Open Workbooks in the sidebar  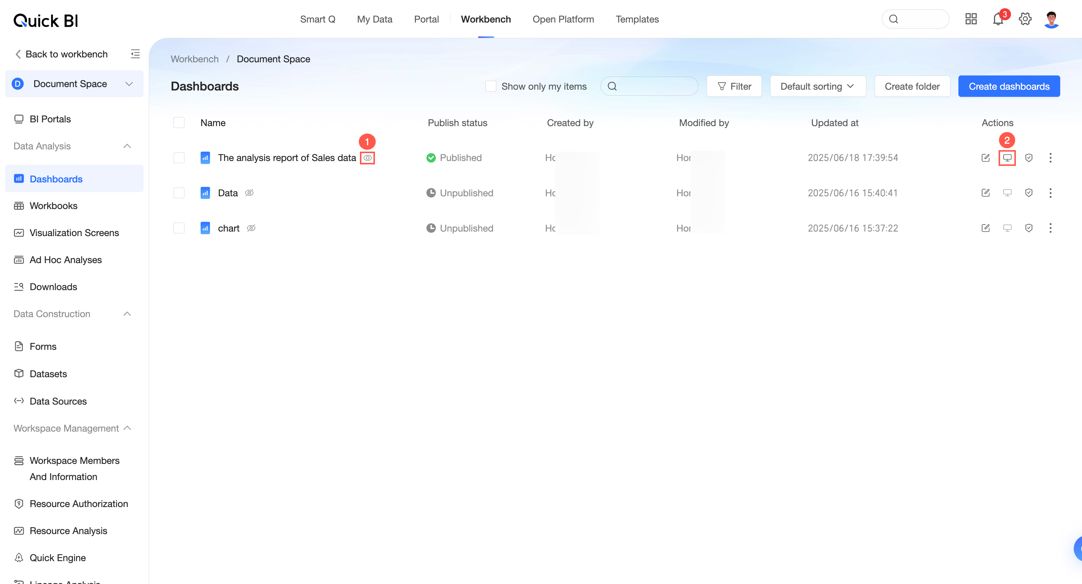53,206
